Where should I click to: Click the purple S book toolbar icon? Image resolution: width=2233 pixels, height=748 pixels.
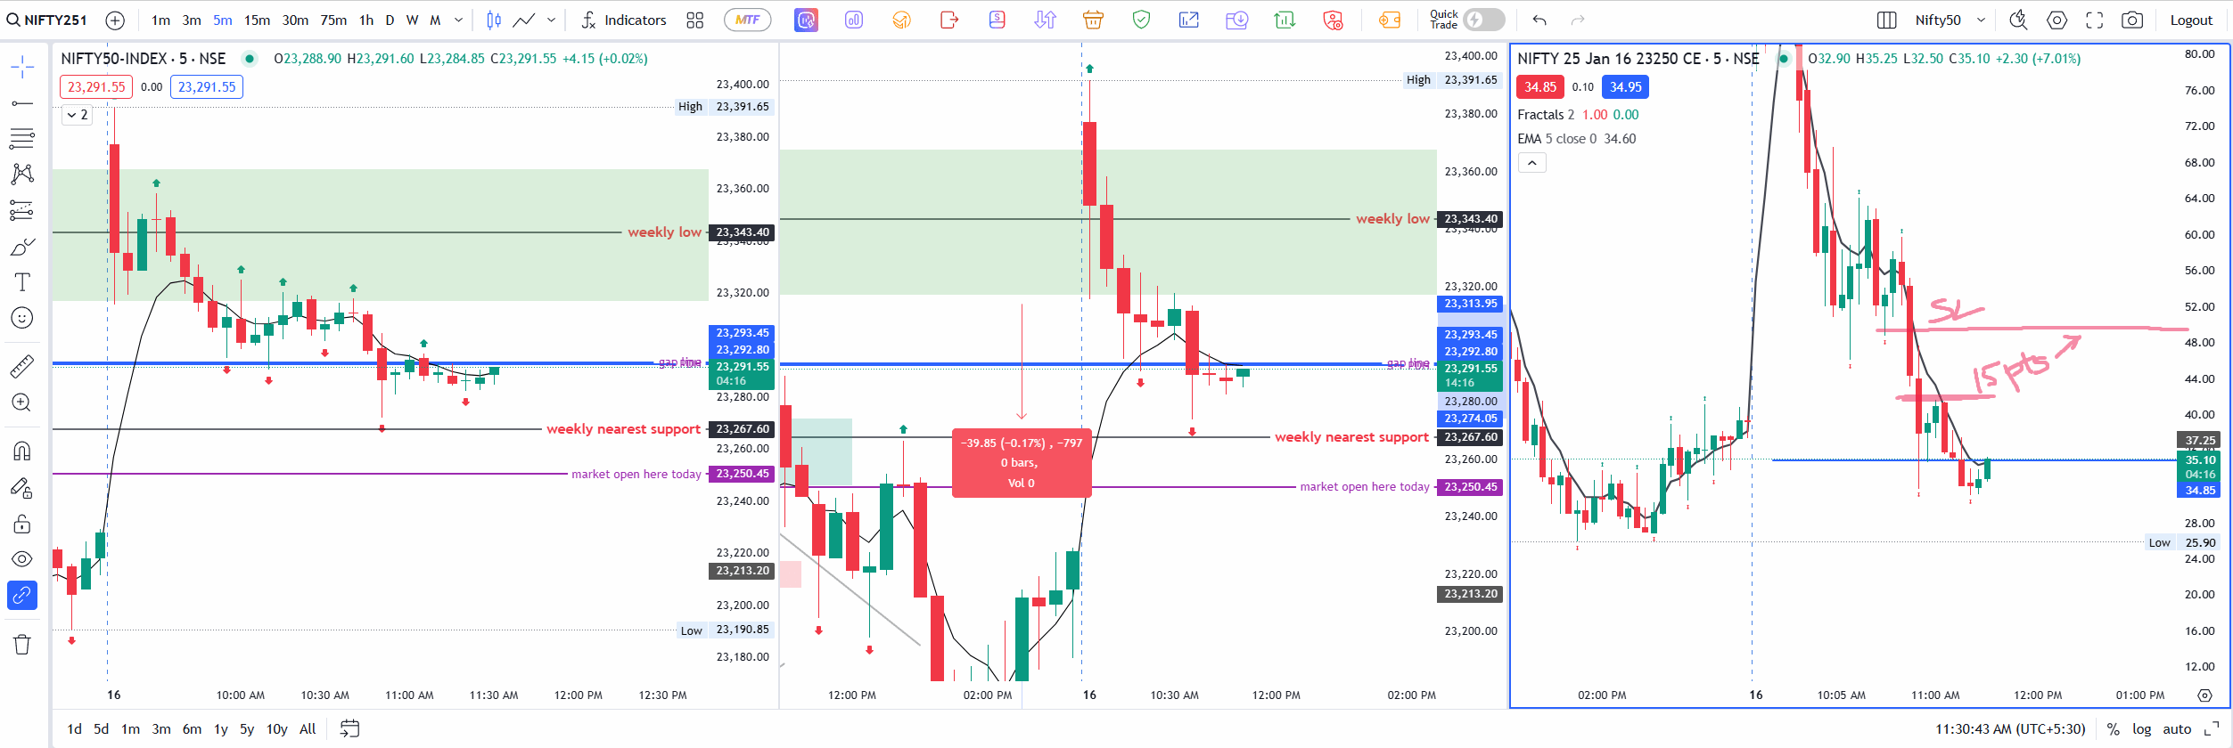pos(997,20)
